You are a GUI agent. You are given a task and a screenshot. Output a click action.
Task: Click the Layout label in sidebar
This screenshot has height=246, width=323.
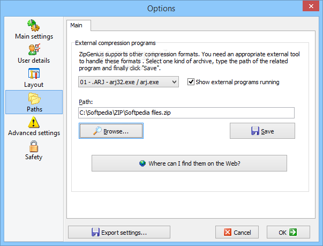coord(34,85)
